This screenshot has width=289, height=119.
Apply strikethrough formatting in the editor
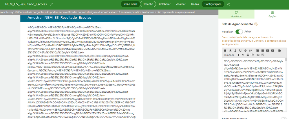point(245,50)
